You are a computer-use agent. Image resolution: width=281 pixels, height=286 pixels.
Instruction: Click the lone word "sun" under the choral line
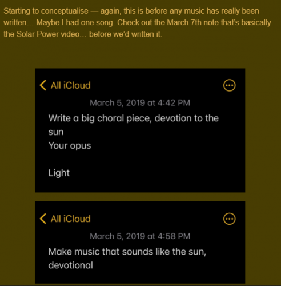(x=56, y=132)
